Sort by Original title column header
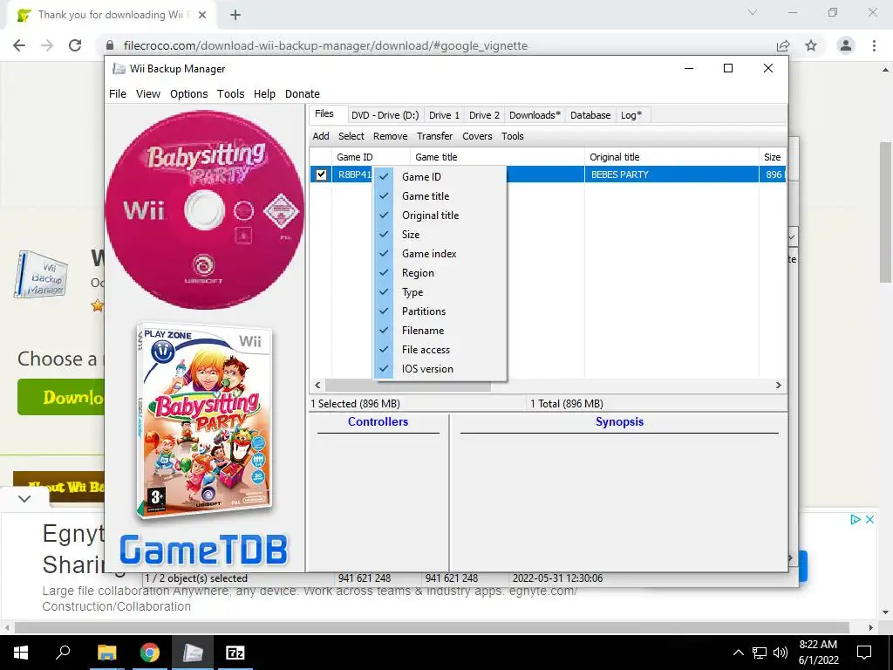This screenshot has height=670, width=893. coord(671,157)
